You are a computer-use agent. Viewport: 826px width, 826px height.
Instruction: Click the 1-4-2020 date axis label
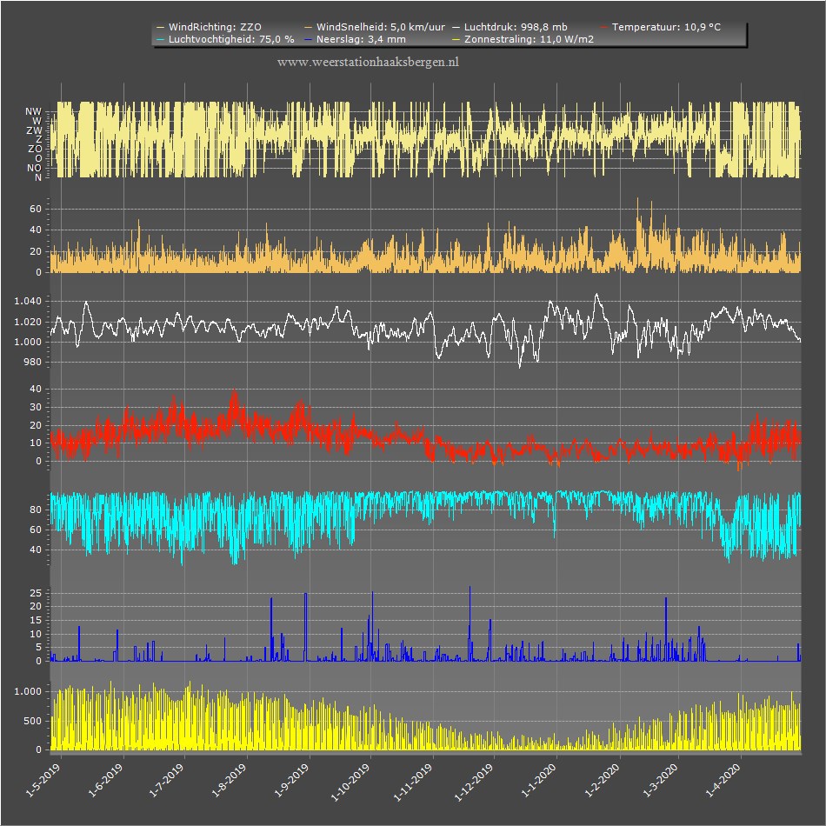tap(723, 780)
